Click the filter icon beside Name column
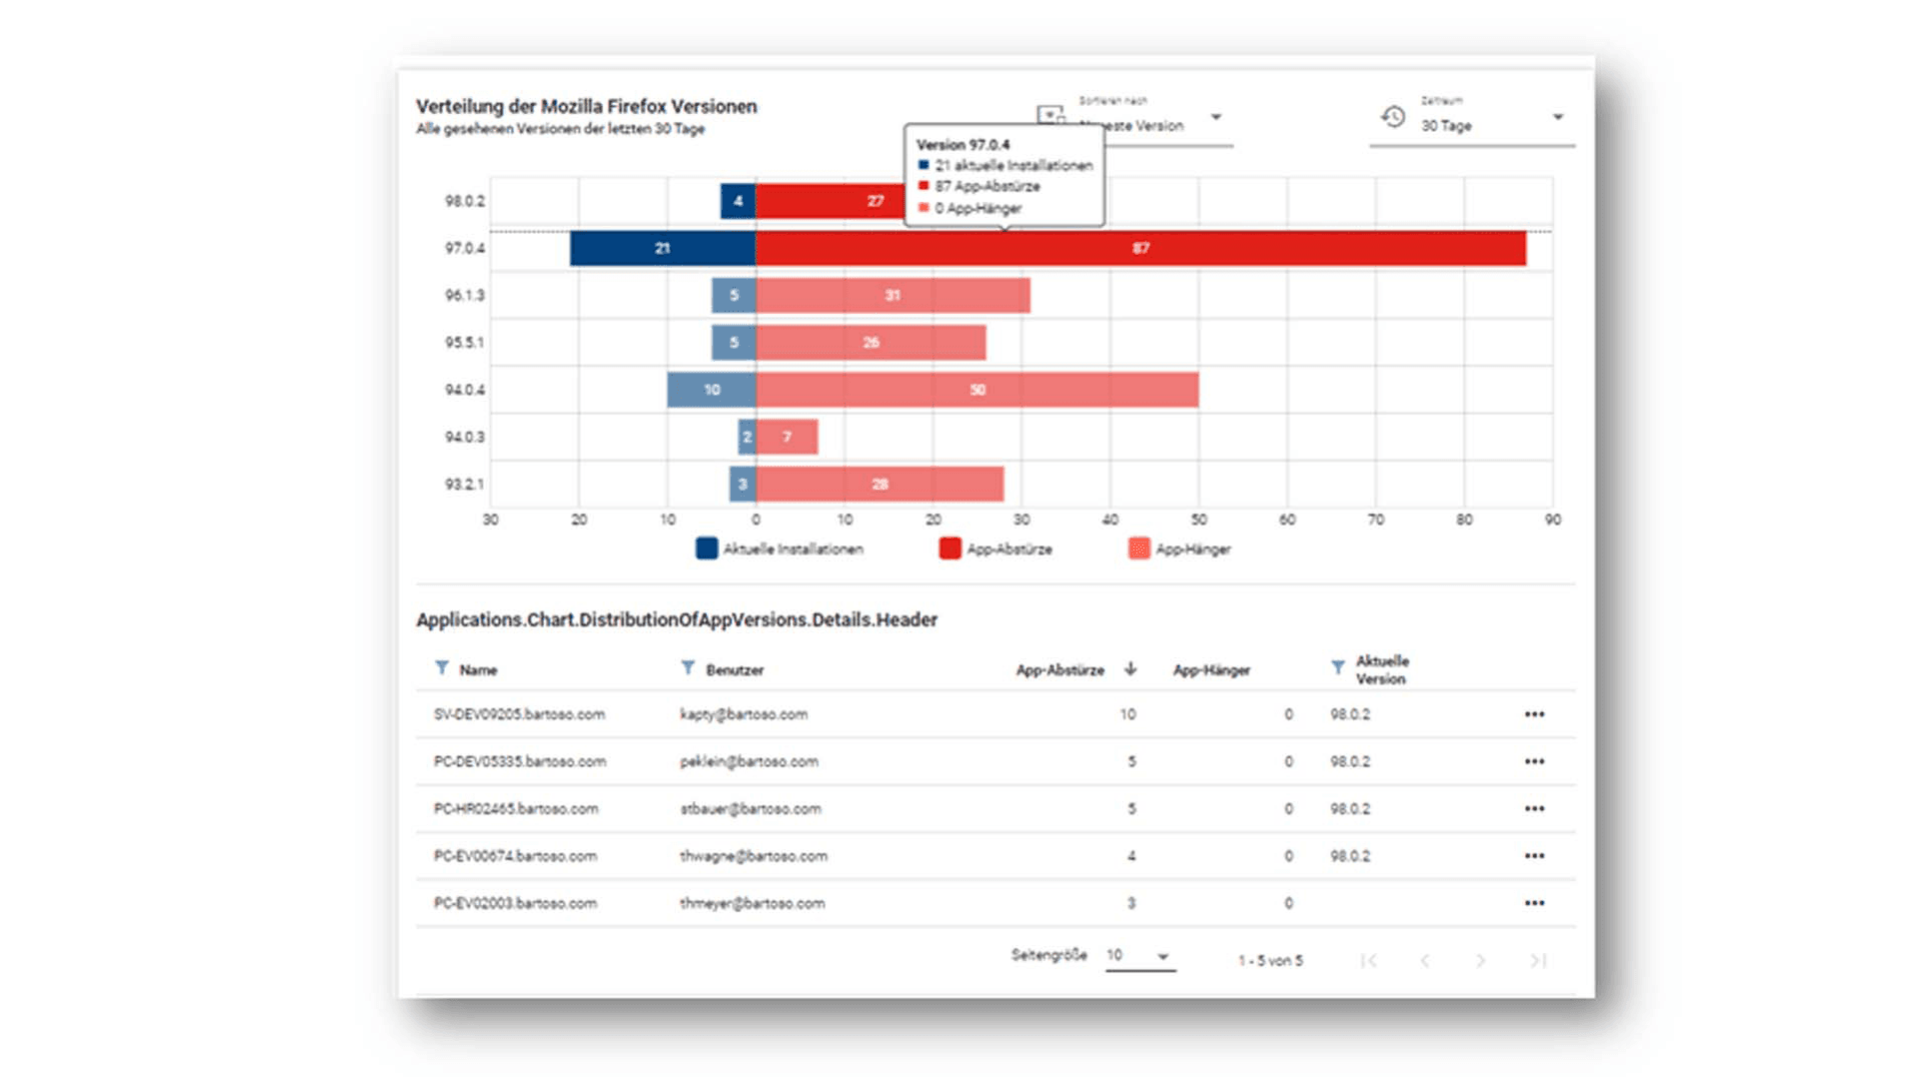The image size is (1919, 1077). tap(441, 668)
